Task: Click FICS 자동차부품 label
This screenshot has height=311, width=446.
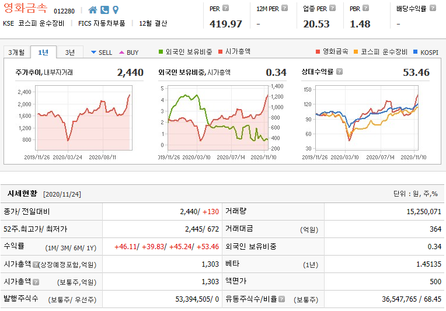Action: click(102, 23)
